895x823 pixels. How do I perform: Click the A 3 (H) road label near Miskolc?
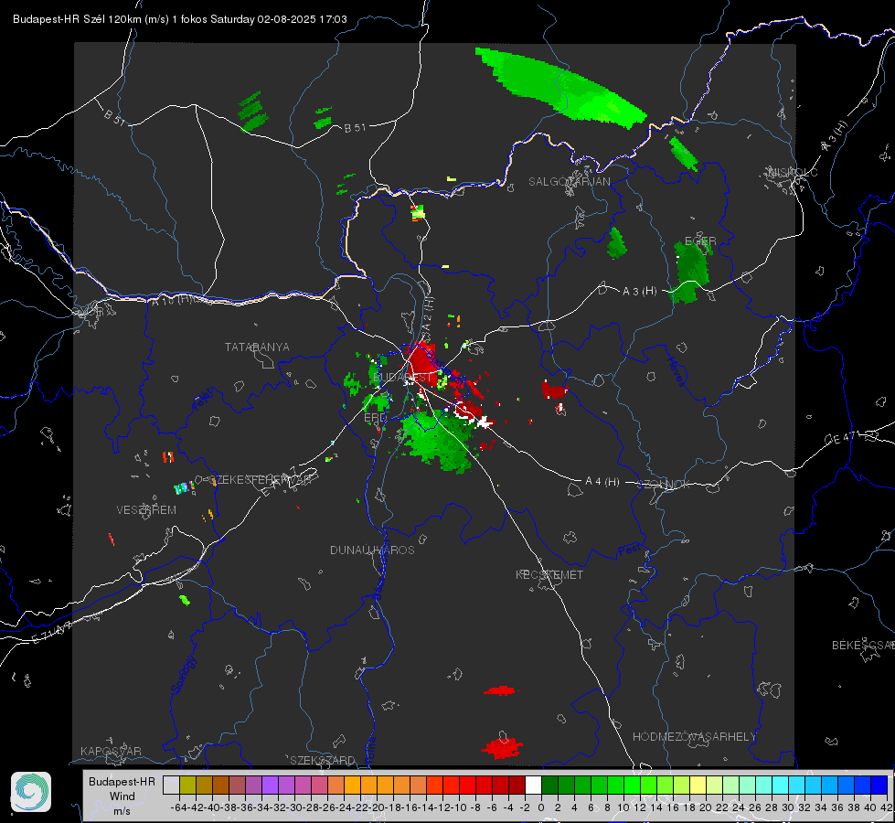(x=835, y=136)
